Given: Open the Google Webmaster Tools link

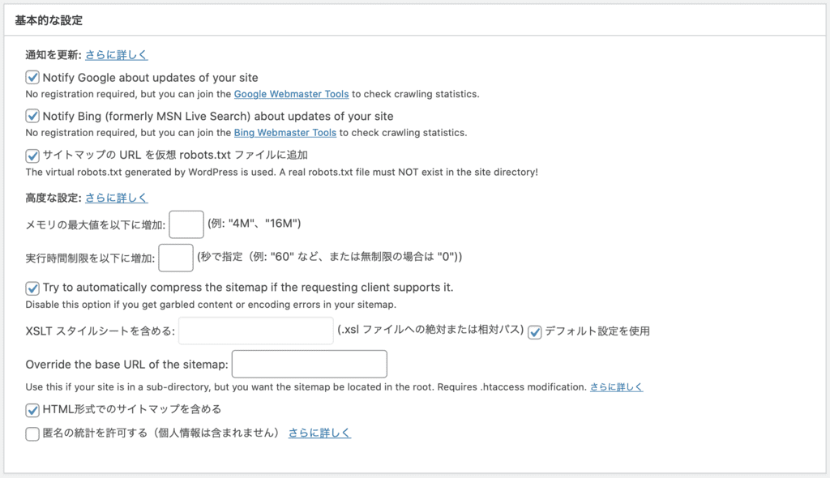Looking at the screenshot, I should (x=290, y=94).
